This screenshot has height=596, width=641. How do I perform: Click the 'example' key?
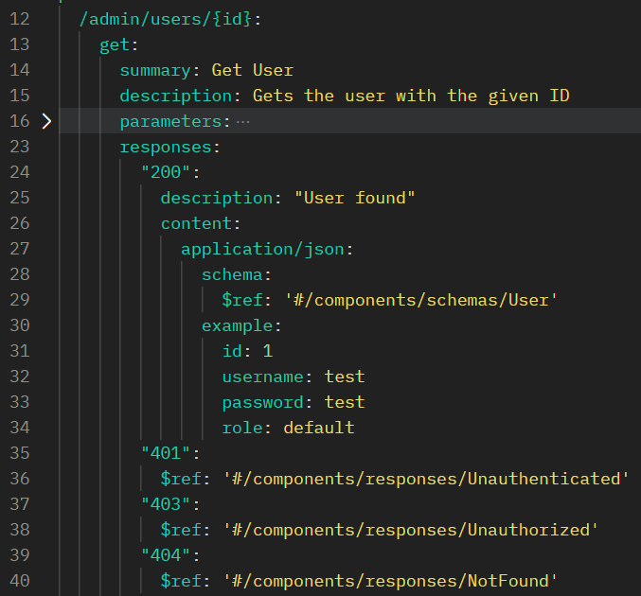click(x=241, y=325)
